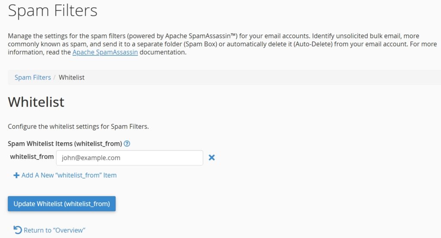Click the breadcrumb slash separator

[55, 77]
